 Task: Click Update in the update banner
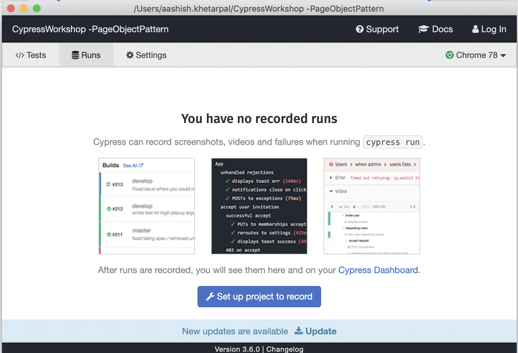(321, 331)
